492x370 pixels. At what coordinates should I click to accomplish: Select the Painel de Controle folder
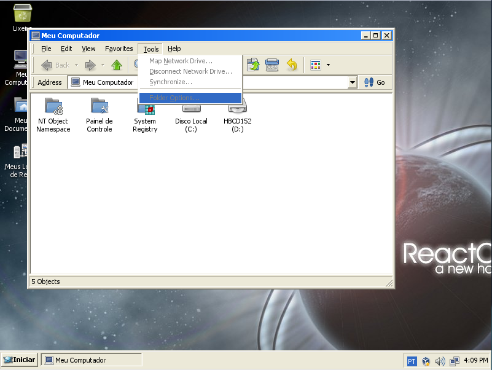[100, 115]
